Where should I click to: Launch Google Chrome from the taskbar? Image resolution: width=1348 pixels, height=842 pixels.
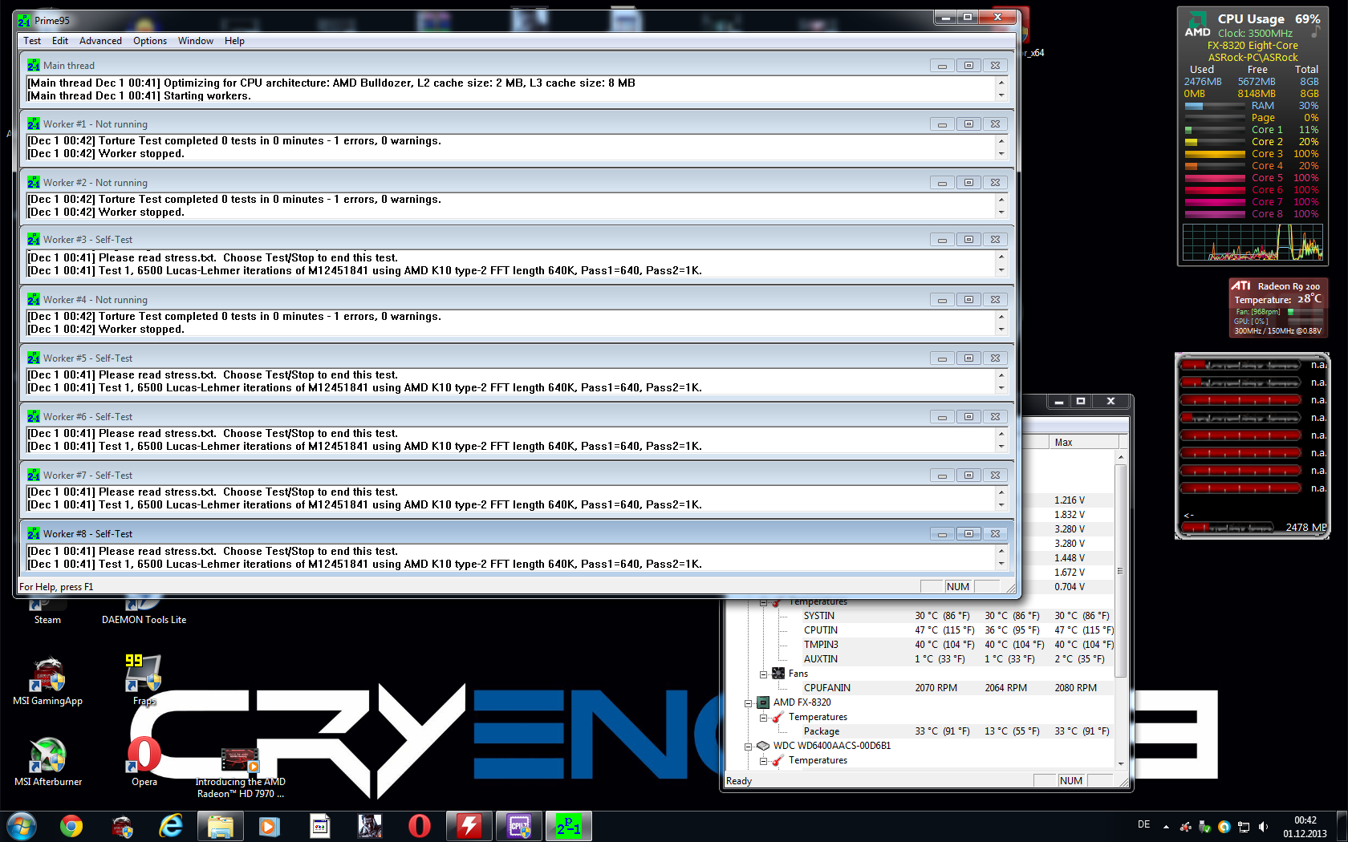point(71,826)
